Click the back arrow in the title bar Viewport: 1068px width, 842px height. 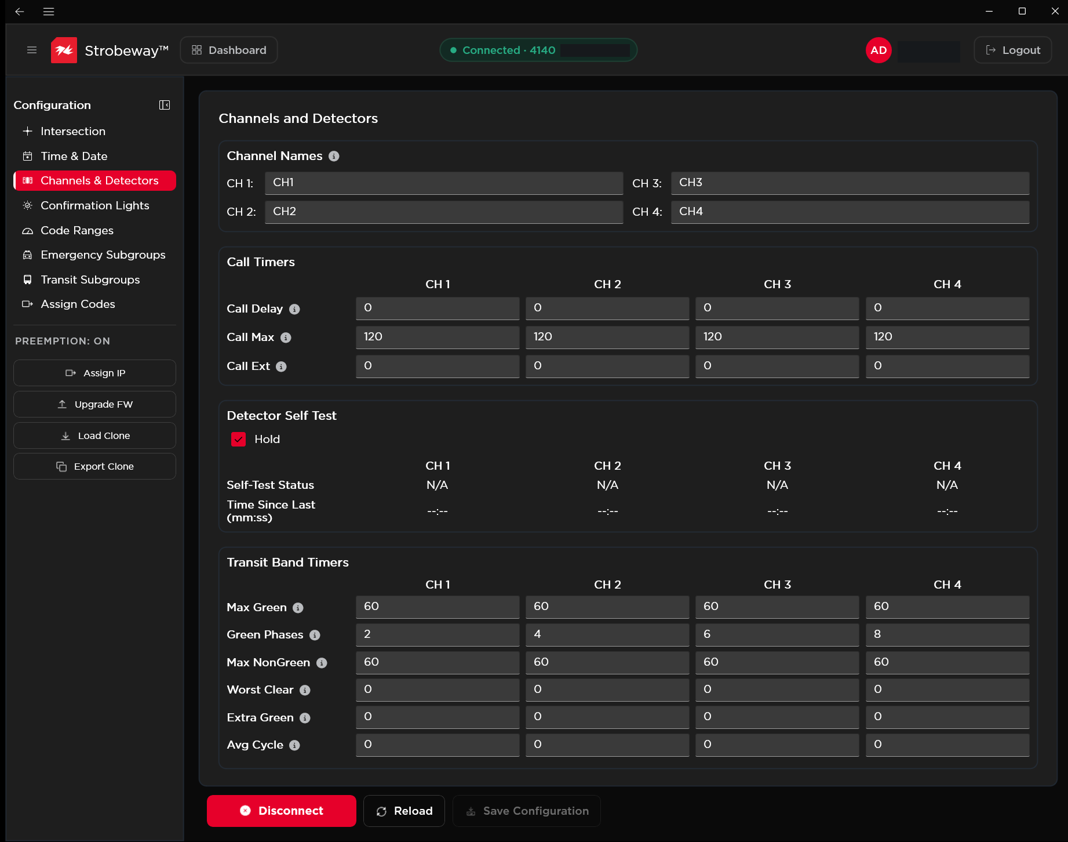(20, 11)
